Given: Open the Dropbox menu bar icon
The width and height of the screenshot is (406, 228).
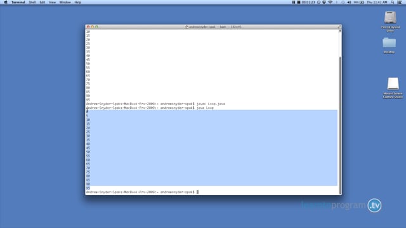Looking at the screenshot, I should [x=324, y=2].
